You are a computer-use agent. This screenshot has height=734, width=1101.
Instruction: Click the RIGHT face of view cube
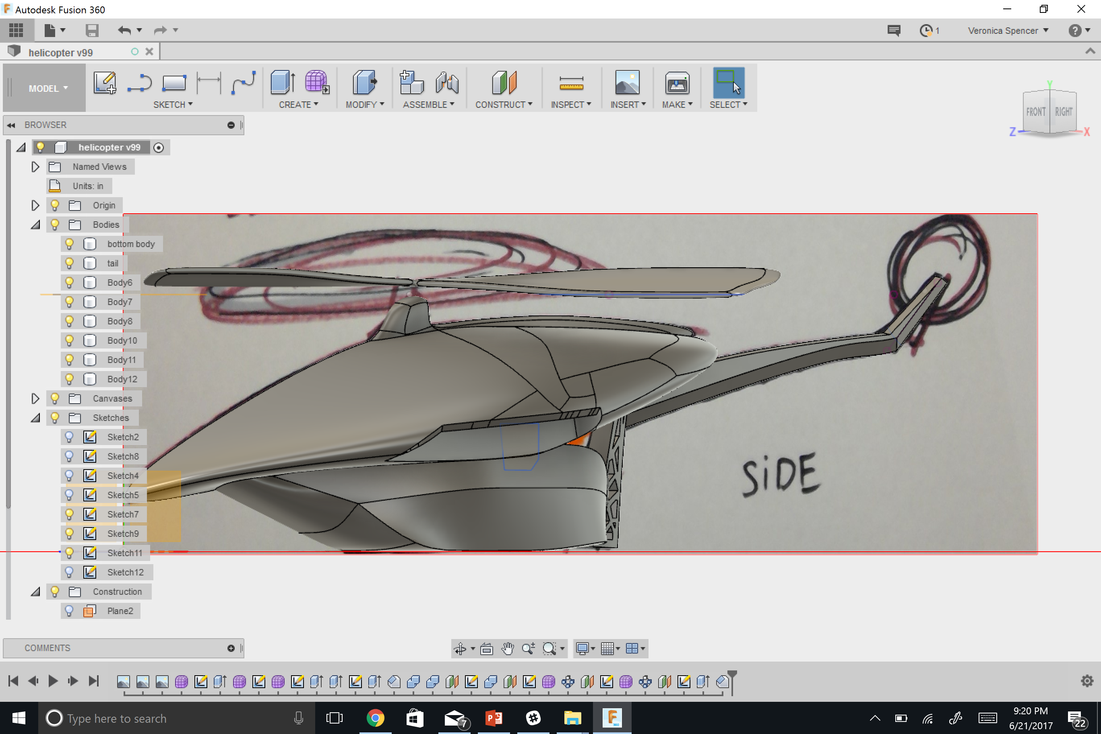[1063, 112]
